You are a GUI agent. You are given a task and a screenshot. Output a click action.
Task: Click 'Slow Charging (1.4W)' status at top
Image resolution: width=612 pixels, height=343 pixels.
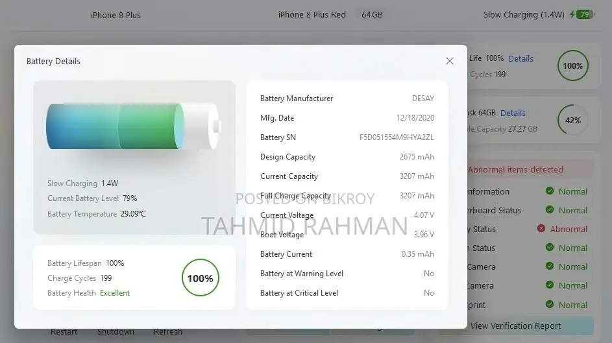tap(524, 15)
